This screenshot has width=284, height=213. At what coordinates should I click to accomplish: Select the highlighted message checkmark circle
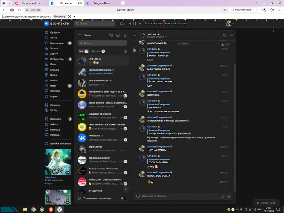pyautogui.click(x=134, y=50)
